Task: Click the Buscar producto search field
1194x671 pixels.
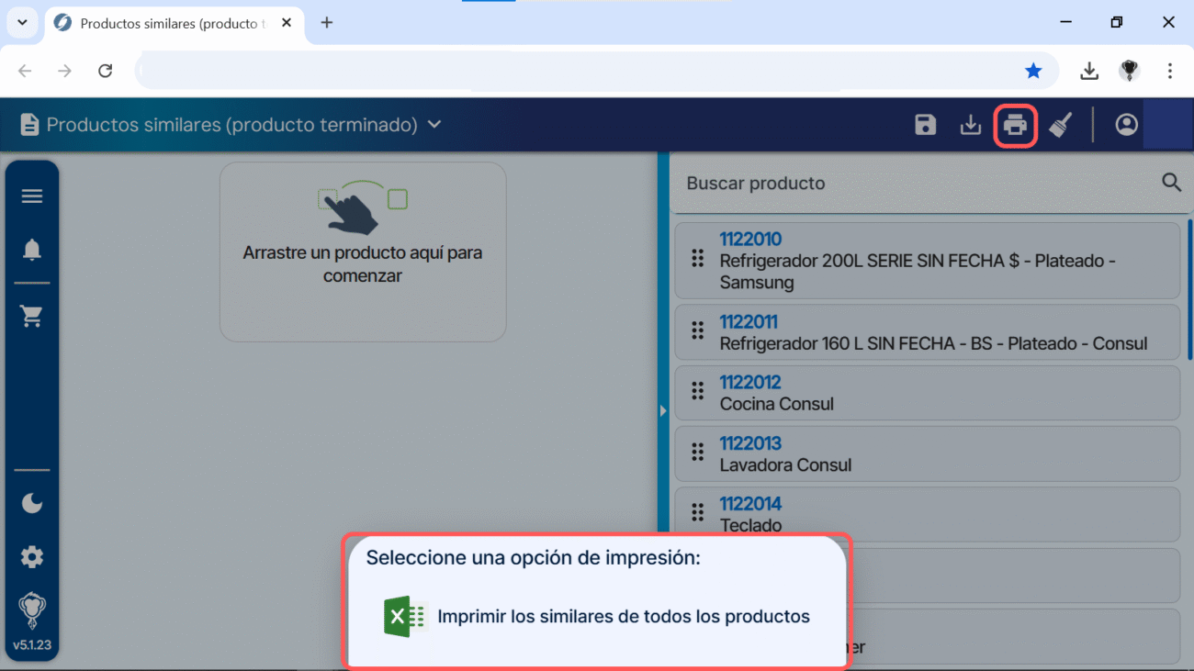Action: pos(918,184)
